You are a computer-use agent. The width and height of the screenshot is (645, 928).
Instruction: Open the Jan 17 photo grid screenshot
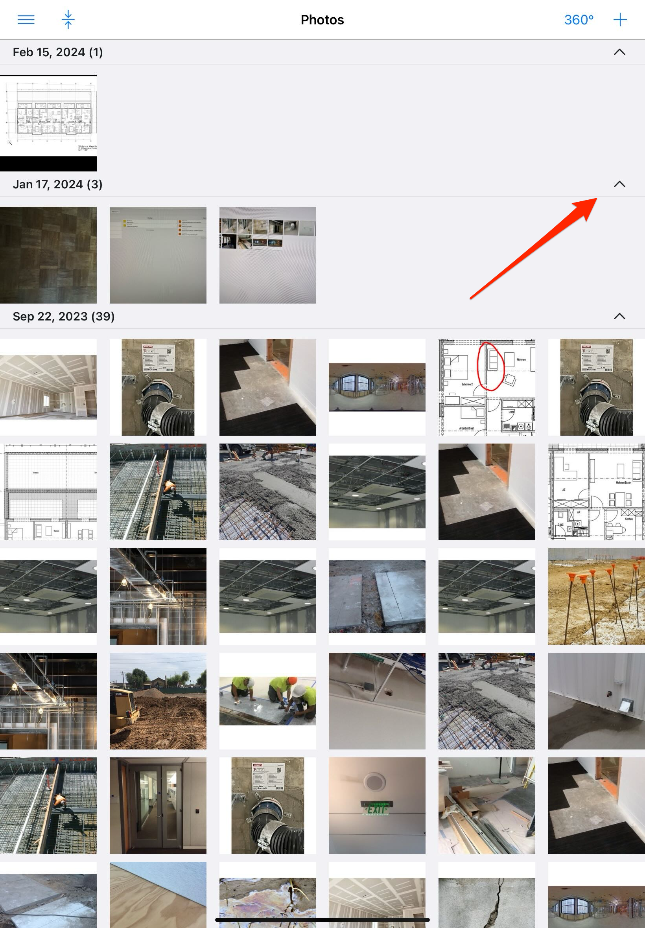267,255
